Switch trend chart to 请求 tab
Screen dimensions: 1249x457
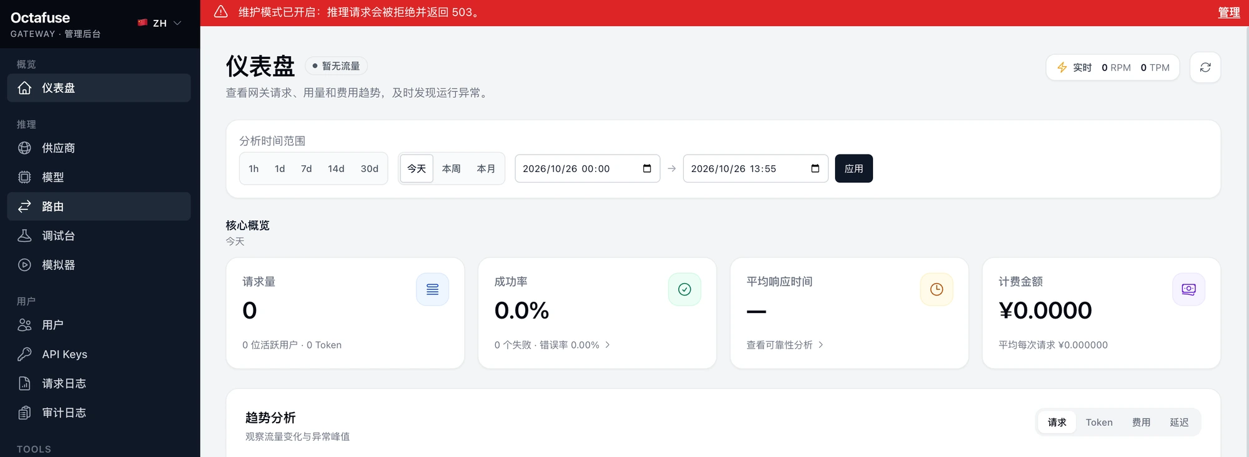click(1057, 422)
